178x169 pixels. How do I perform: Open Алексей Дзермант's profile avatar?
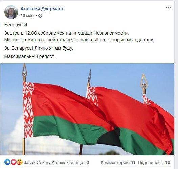(11, 12)
